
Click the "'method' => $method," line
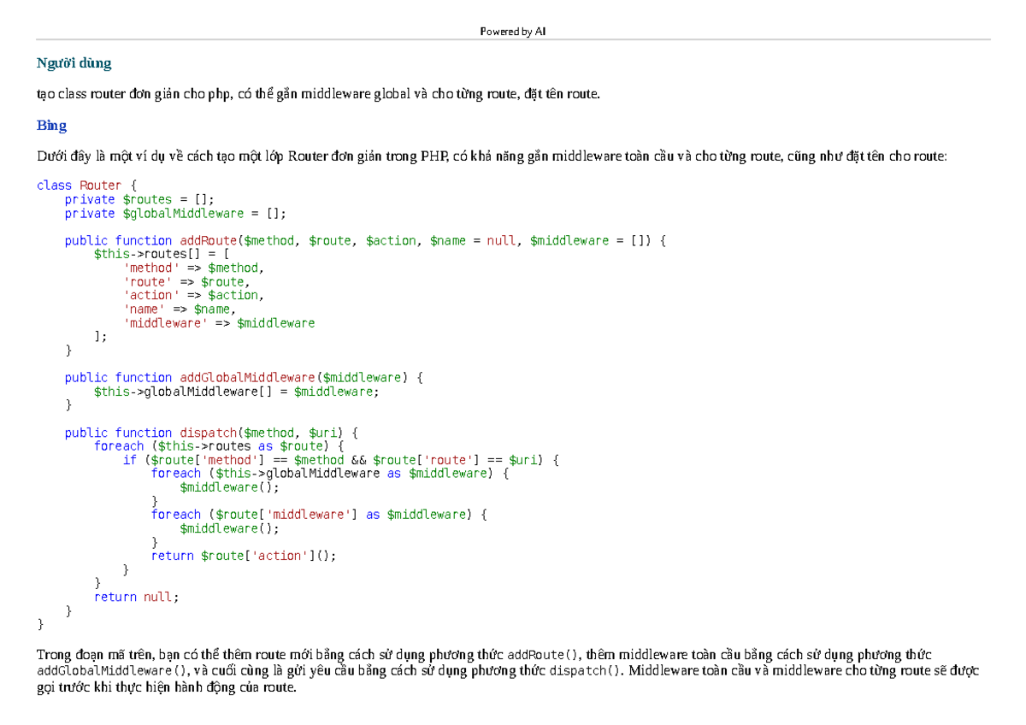click(194, 268)
